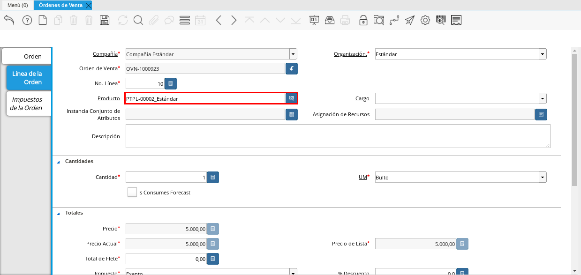Expand the Compañía dropdown arrow
Image resolution: width=581 pixels, height=275 pixels.
coord(293,54)
